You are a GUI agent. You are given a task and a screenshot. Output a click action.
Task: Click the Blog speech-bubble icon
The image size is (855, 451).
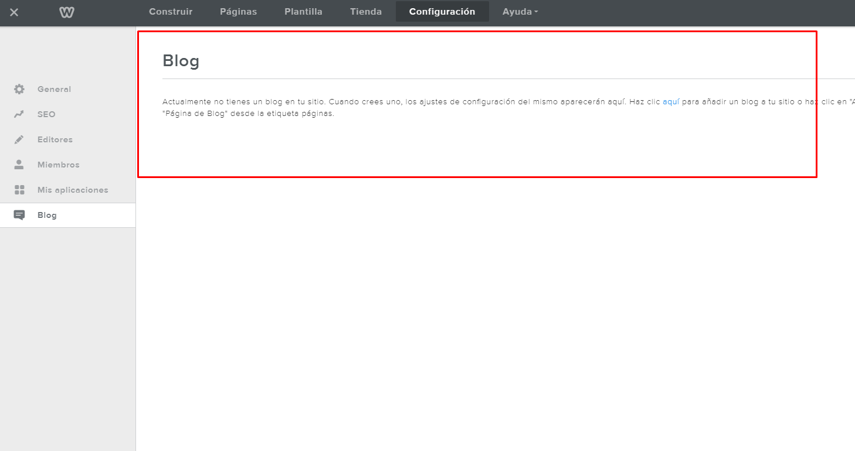19,215
